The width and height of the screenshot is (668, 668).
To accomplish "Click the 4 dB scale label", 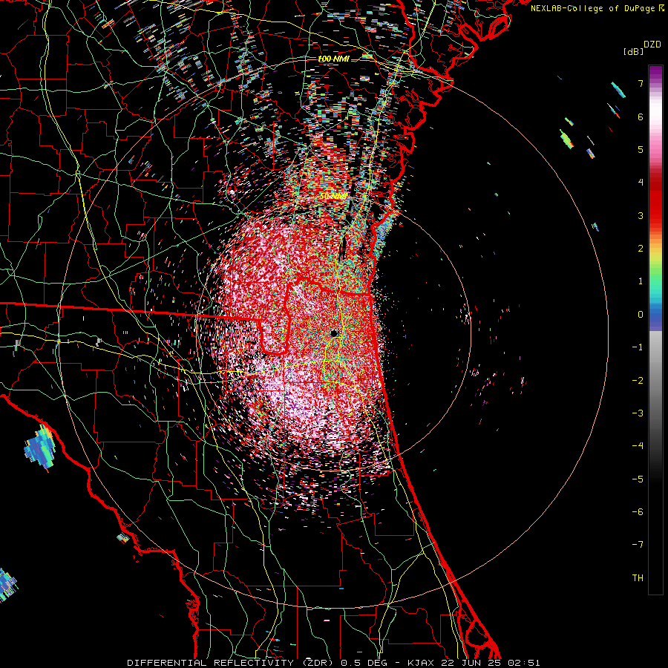I will click(x=641, y=183).
